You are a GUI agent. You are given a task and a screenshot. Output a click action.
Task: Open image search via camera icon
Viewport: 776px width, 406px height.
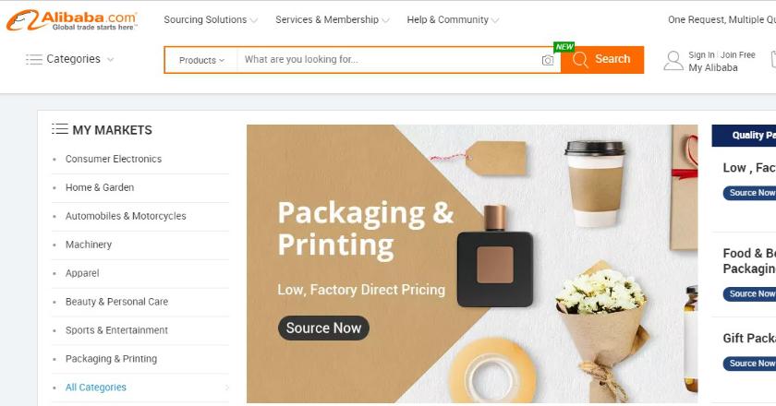pos(547,60)
